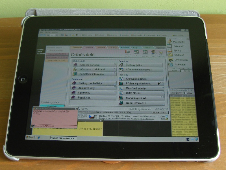The height and width of the screenshot is (170, 226).
Task: Open Kniha pohledávek button
Action: 141,79
